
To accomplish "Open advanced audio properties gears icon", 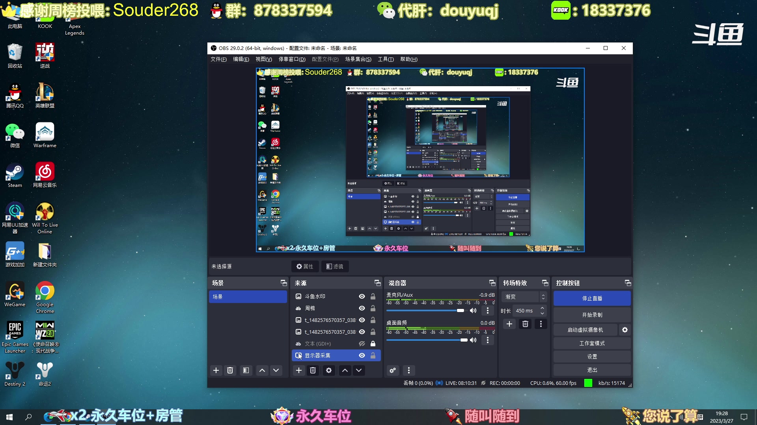I will tap(393, 370).
